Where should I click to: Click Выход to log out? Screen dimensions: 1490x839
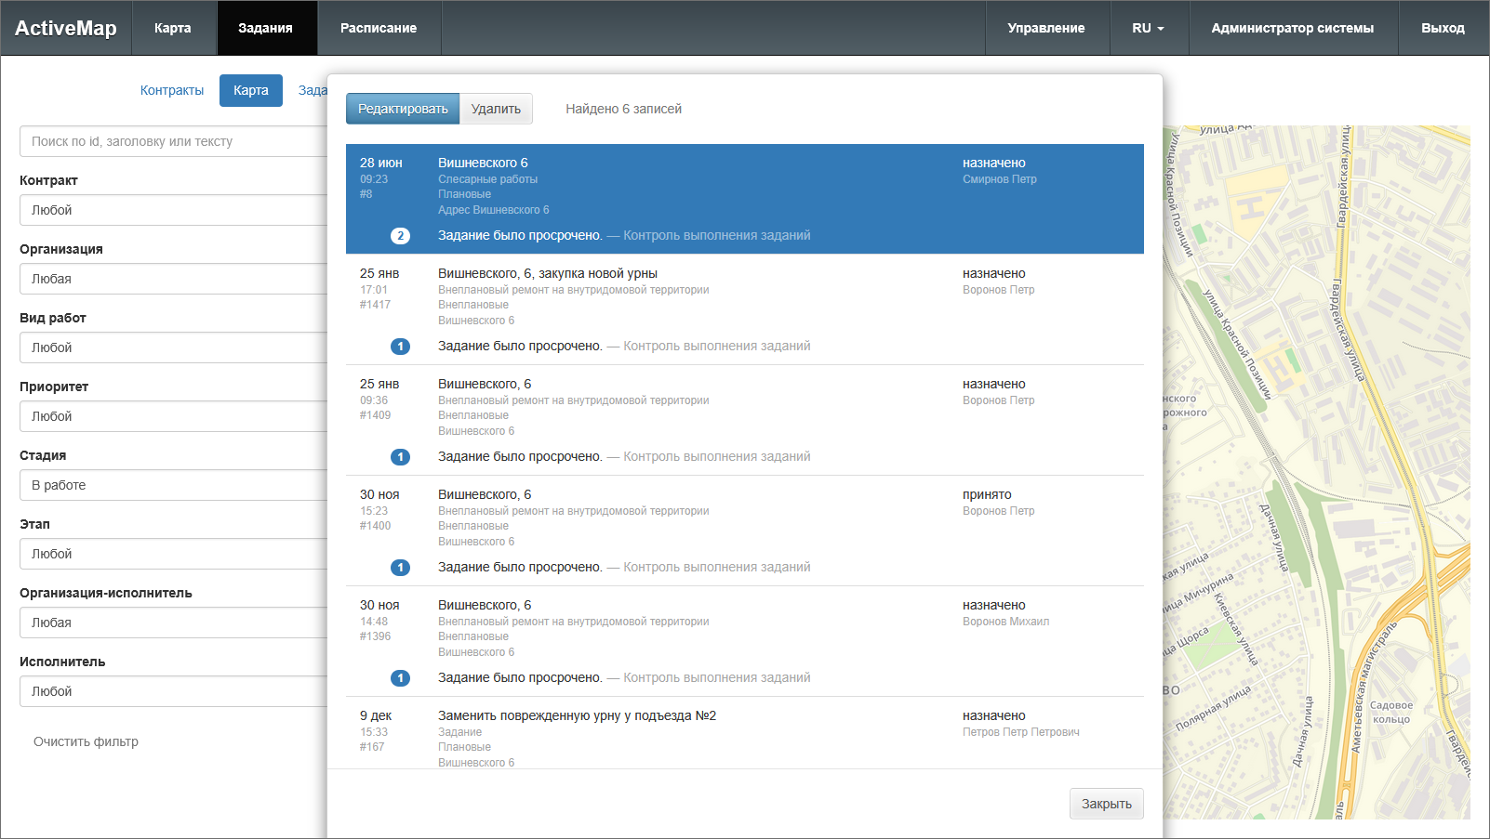tap(1443, 28)
